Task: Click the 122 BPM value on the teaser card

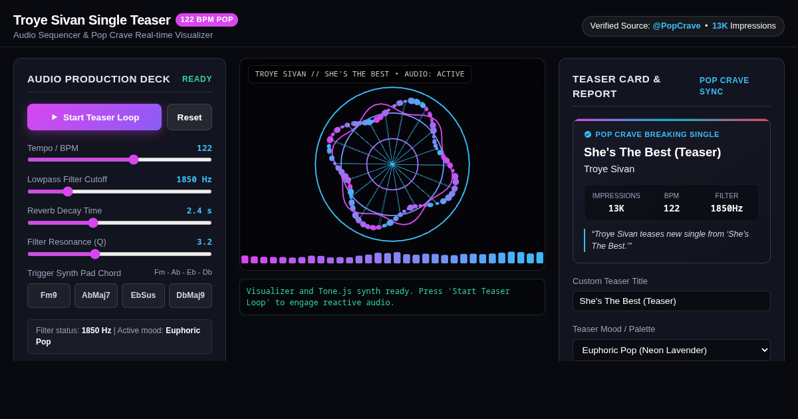Action: [672, 208]
